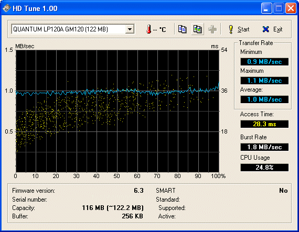This screenshot has height=232, width=299.
Task: Click the SMART value No
Action: click(x=283, y=191)
